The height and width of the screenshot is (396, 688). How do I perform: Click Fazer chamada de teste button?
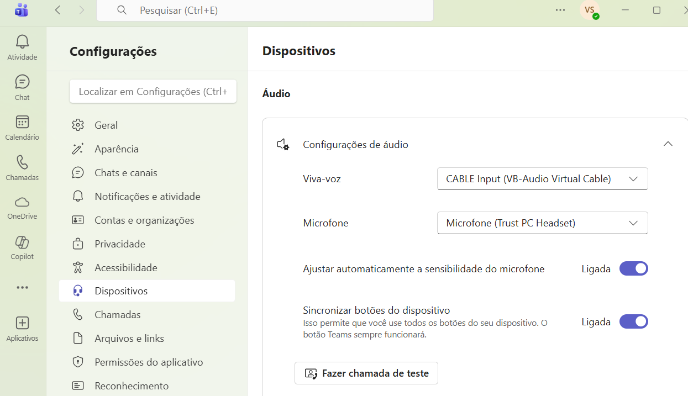point(366,373)
